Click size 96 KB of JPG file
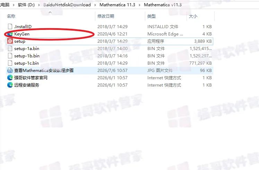 coord(206,71)
